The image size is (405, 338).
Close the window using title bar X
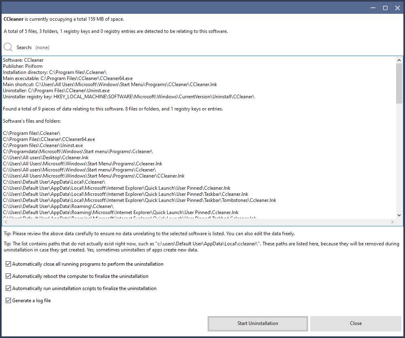[x=398, y=8]
